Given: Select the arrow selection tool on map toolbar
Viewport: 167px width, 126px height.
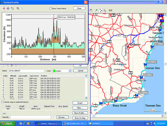Looking at the screenshot, I should [x=105, y=10].
